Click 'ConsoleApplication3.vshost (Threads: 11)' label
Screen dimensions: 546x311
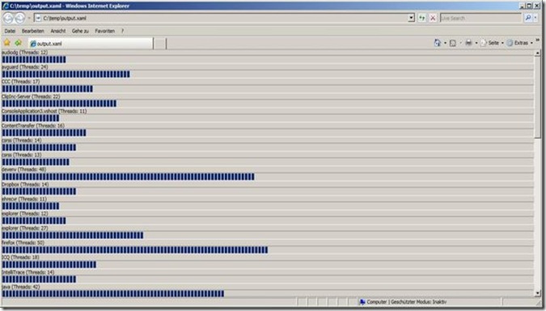pos(44,111)
